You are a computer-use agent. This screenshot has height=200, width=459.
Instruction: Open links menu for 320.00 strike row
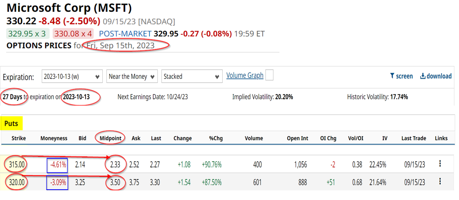point(440,182)
